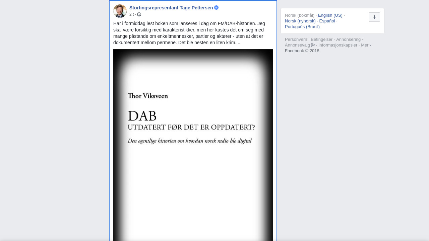429x241 pixels.
Task: Open the Informasjonskapsler footer link
Action: click(338, 45)
